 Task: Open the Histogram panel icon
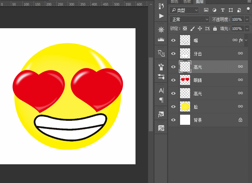161,39
